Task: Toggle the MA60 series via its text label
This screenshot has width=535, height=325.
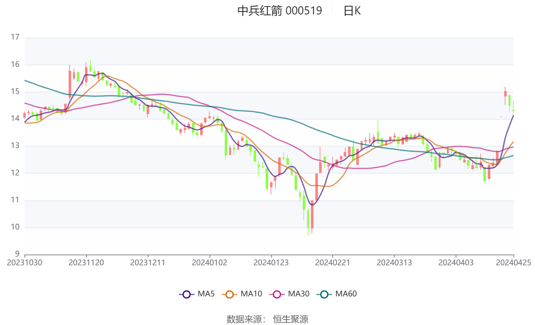Action: point(346,294)
